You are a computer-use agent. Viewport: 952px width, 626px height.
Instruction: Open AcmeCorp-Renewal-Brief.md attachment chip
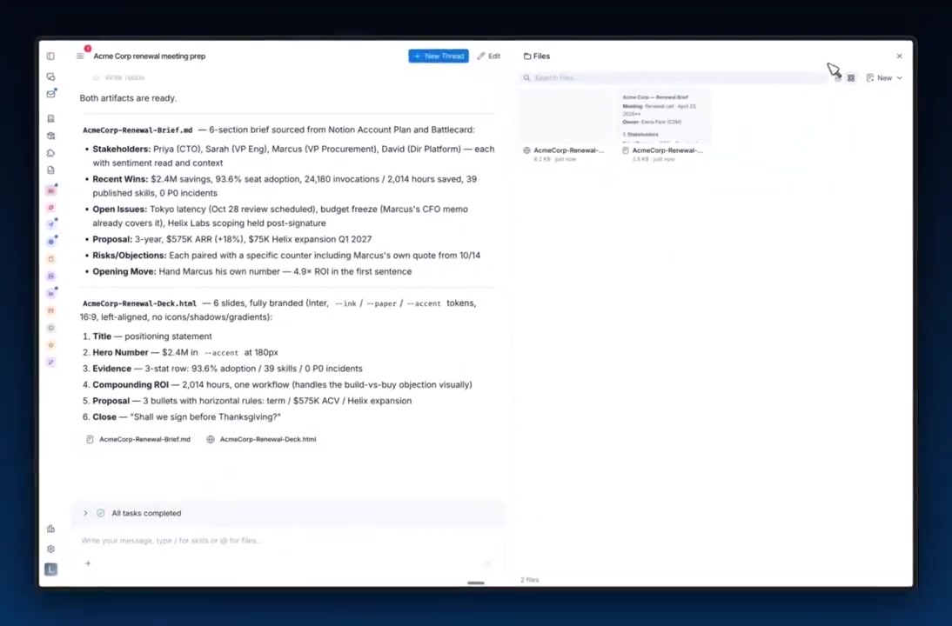coord(138,439)
